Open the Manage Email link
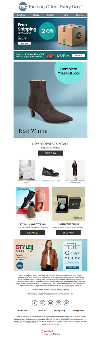 78,310
